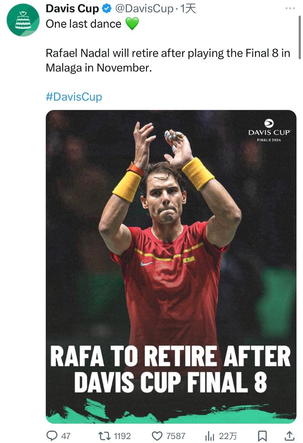Click the 22万 views count

coord(228,436)
